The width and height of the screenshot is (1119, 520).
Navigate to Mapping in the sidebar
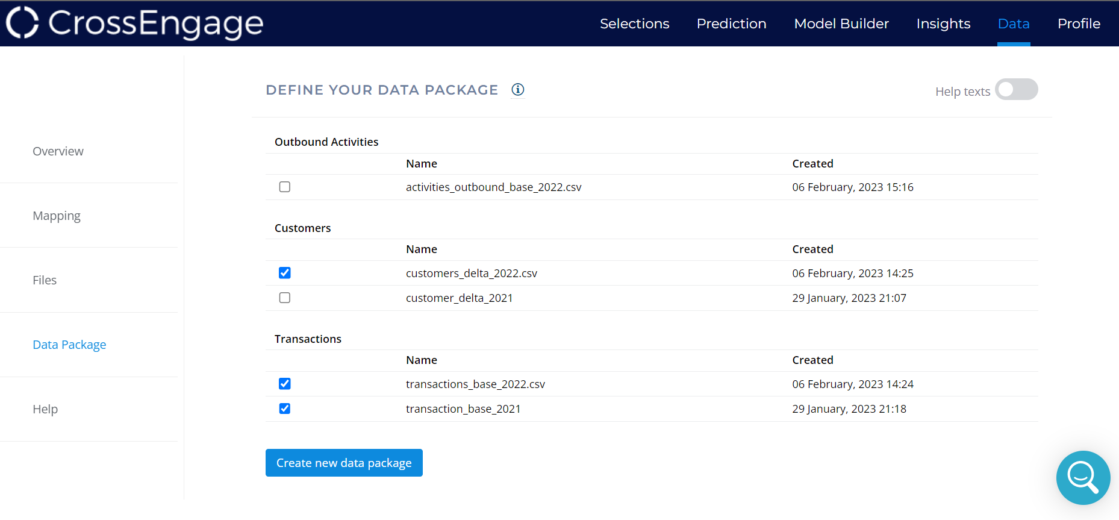point(57,216)
